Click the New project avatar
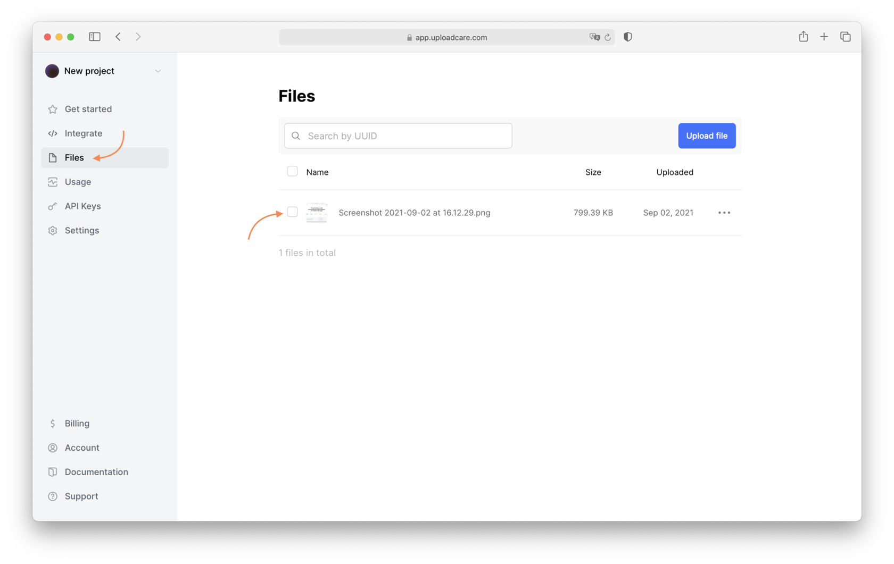Viewport: 894px width, 564px height. click(x=52, y=71)
